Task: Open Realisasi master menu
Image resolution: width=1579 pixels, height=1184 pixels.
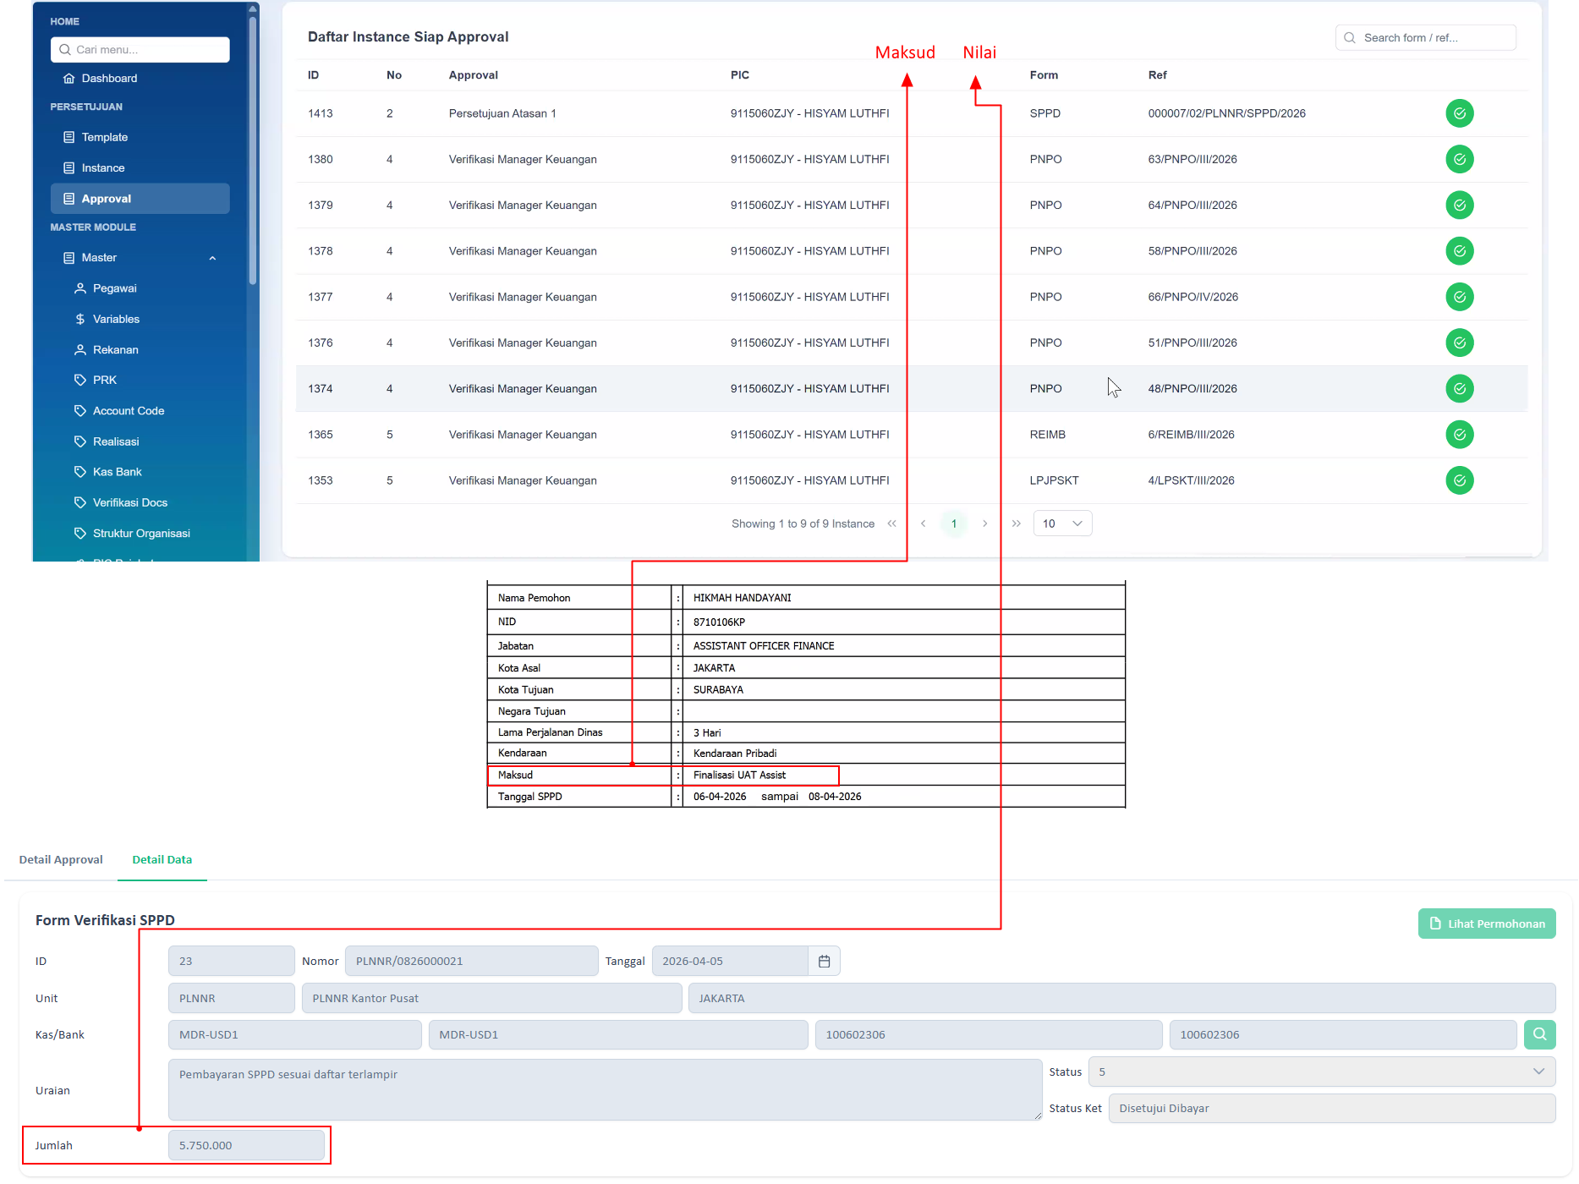Action: click(x=115, y=441)
